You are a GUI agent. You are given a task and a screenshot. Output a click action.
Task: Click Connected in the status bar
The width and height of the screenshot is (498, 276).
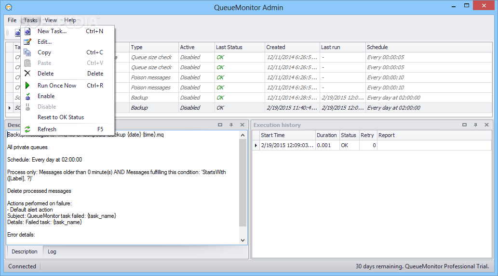tap(22, 266)
